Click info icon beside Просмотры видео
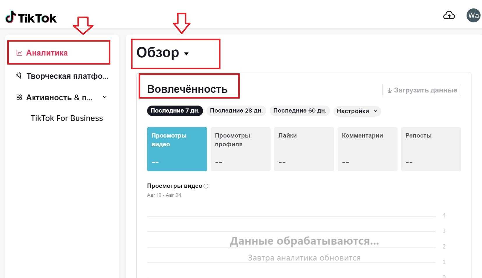Viewport: 482px width, 278px height. 206,186
